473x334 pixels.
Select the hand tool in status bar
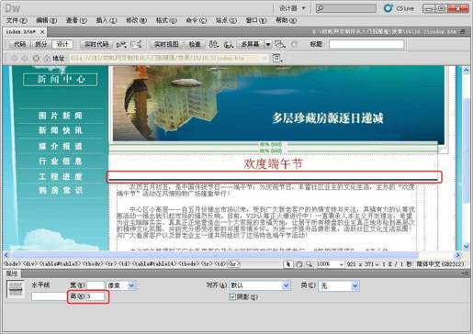click(x=299, y=263)
